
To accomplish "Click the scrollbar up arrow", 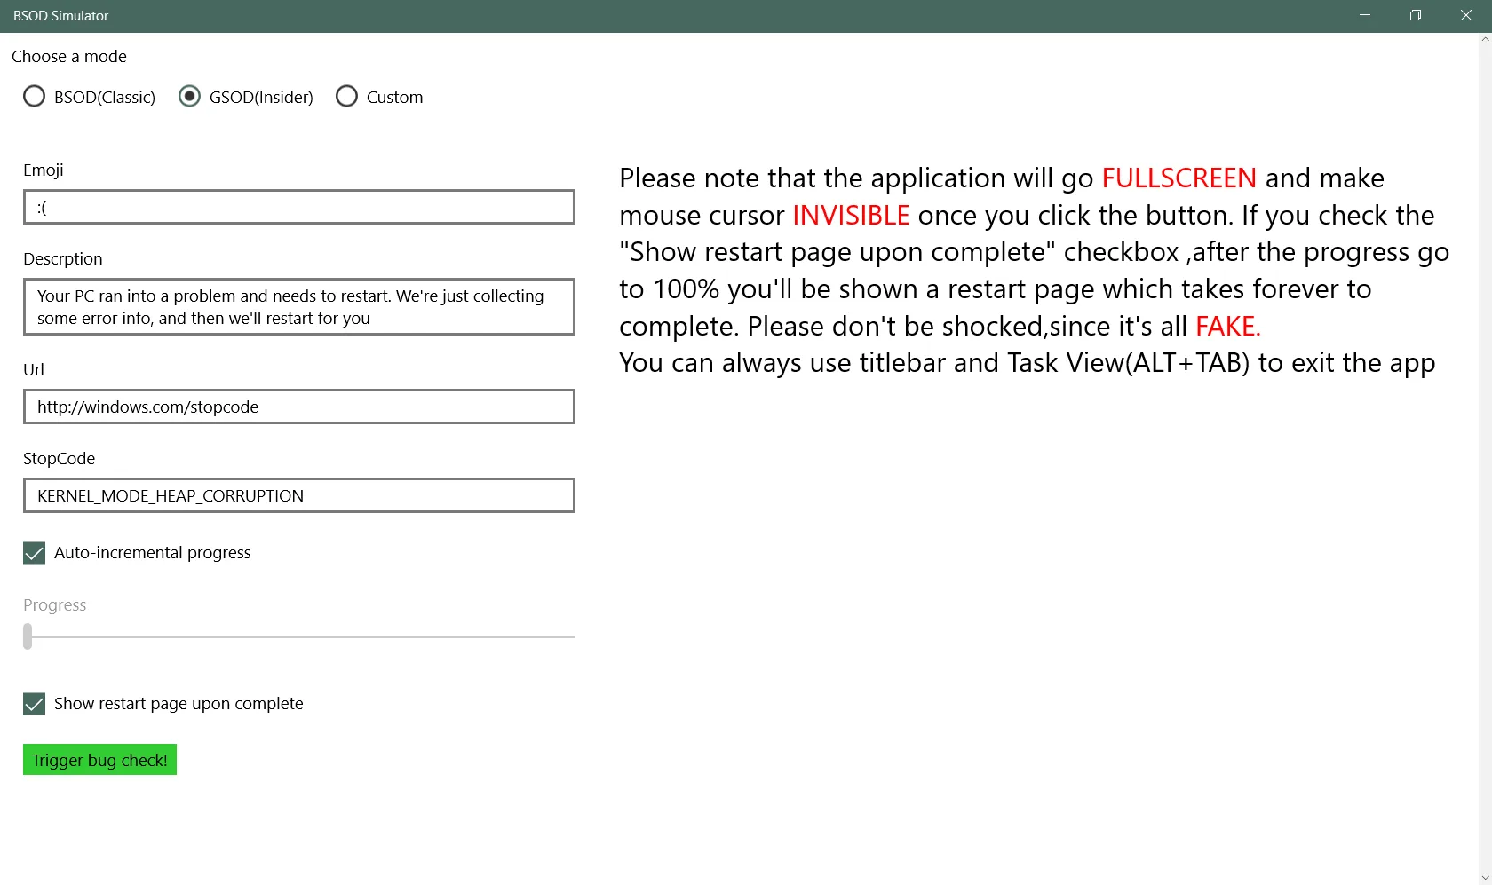I will point(1485,39).
